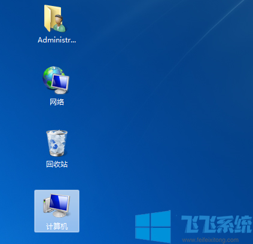Click the recycle arrows symbol on the bin
The height and width of the screenshot is (244, 253).
click(54, 145)
